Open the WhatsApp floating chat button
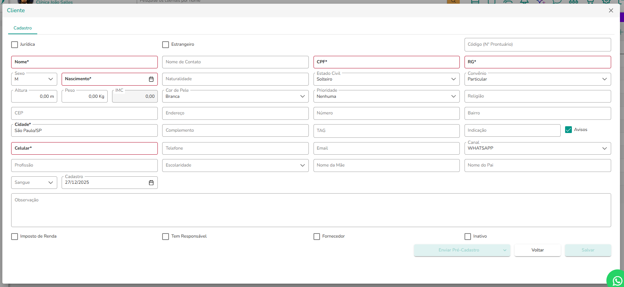 coord(617,280)
